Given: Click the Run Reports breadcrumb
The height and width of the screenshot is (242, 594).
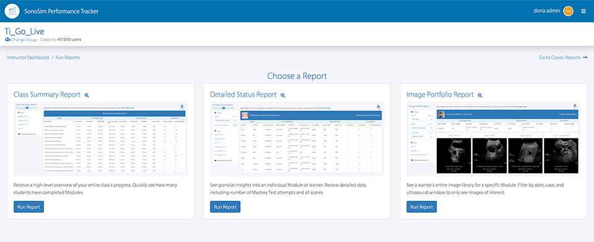Looking at the screenshot, I should pos(68,57).
